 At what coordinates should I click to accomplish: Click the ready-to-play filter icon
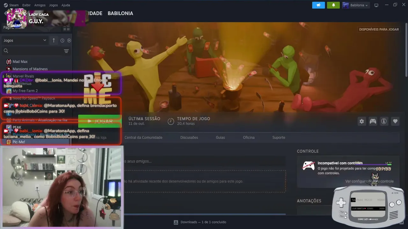69,40
